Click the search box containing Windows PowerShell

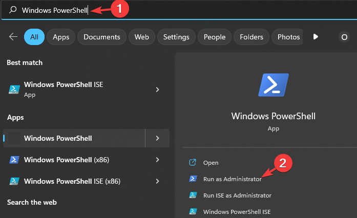(179, 10)
